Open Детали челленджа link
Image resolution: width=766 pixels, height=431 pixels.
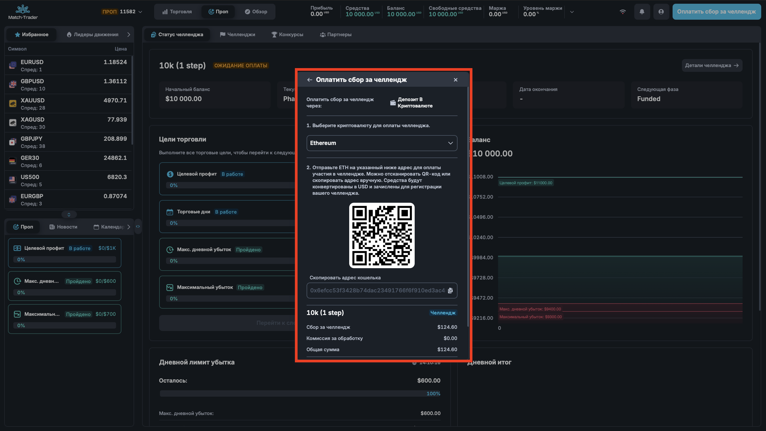pyautogui.click(x=712, y=65)
